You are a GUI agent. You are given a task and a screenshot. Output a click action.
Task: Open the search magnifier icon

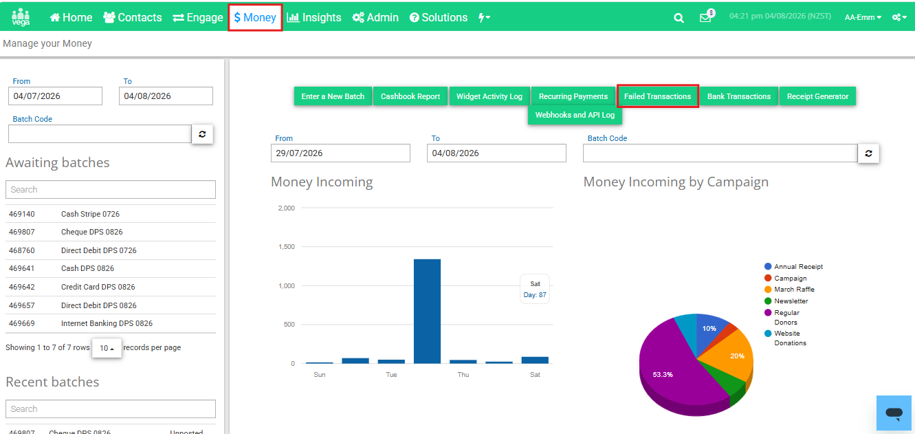click(x=679, y=18)
